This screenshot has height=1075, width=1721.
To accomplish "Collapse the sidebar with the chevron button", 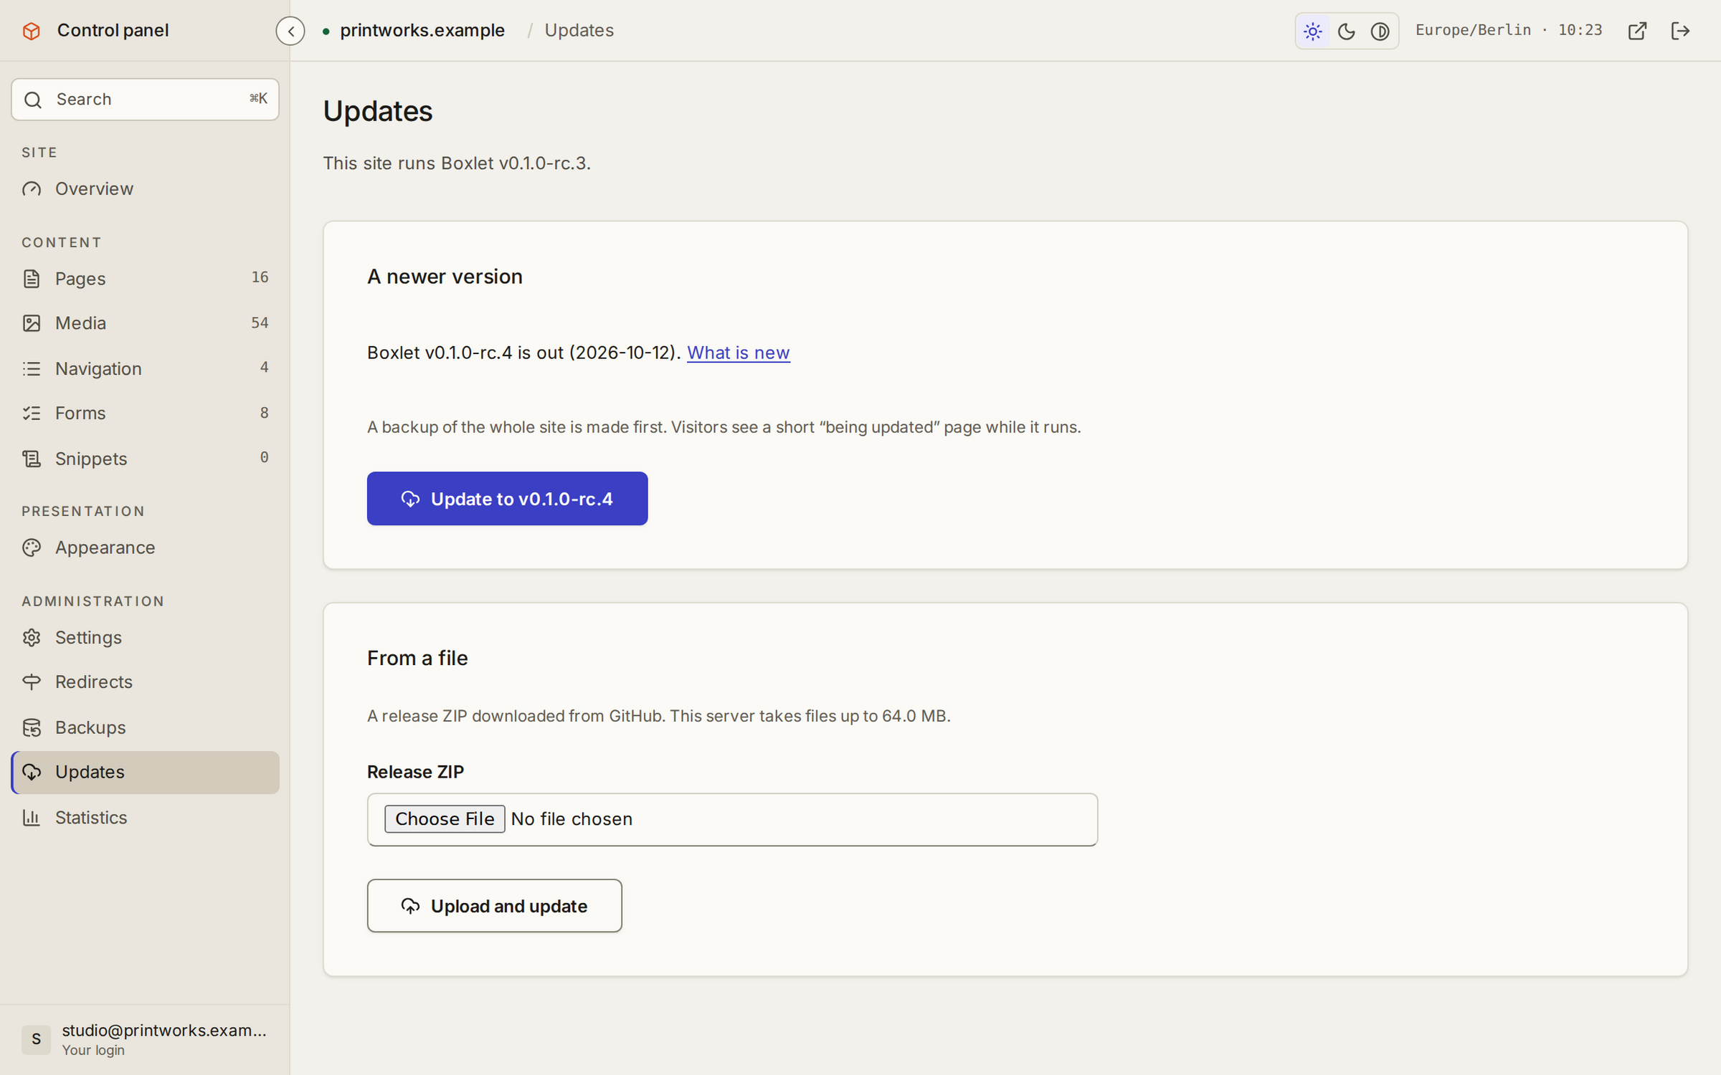I will 290,31.
